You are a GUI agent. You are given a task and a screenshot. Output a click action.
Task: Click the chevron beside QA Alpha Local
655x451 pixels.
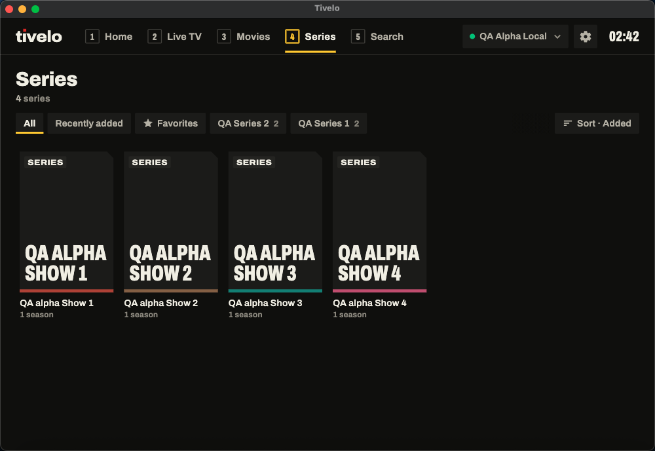557,37
